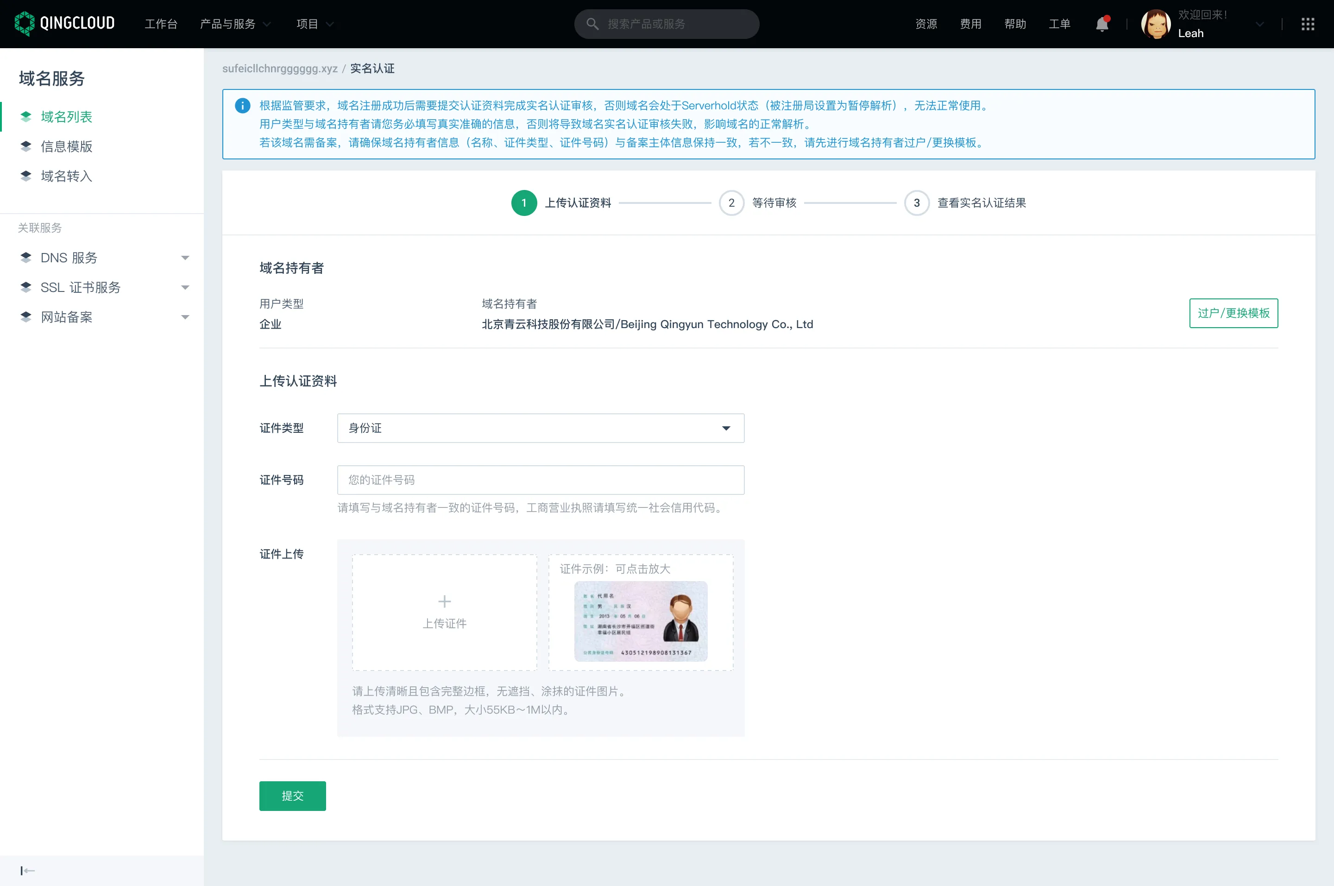
Task: Select 域名列表 in the sidebar
Action: click(x=67, y=117)
